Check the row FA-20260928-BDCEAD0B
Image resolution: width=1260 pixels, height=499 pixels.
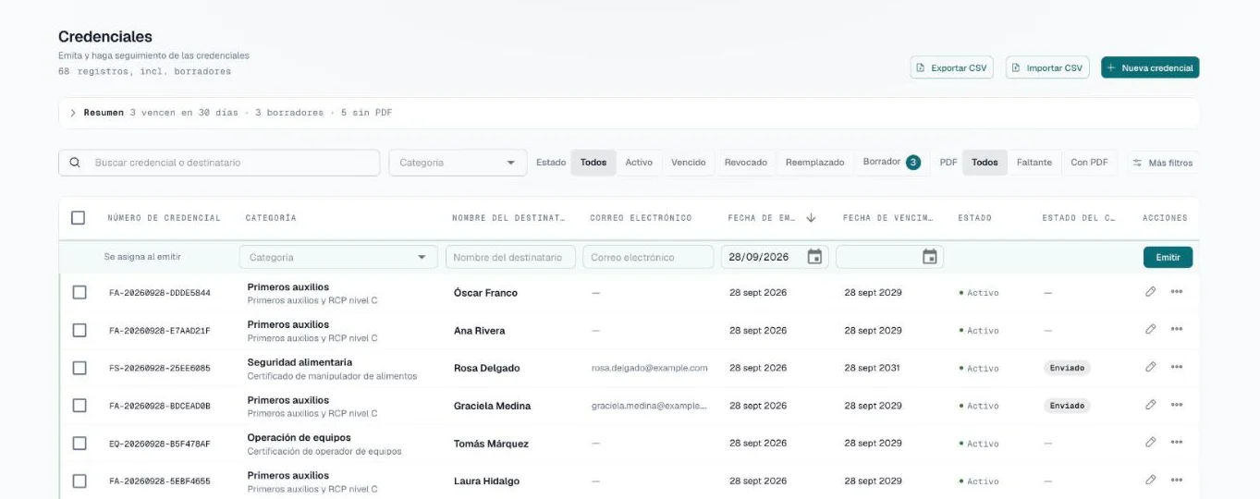point(80,406)
